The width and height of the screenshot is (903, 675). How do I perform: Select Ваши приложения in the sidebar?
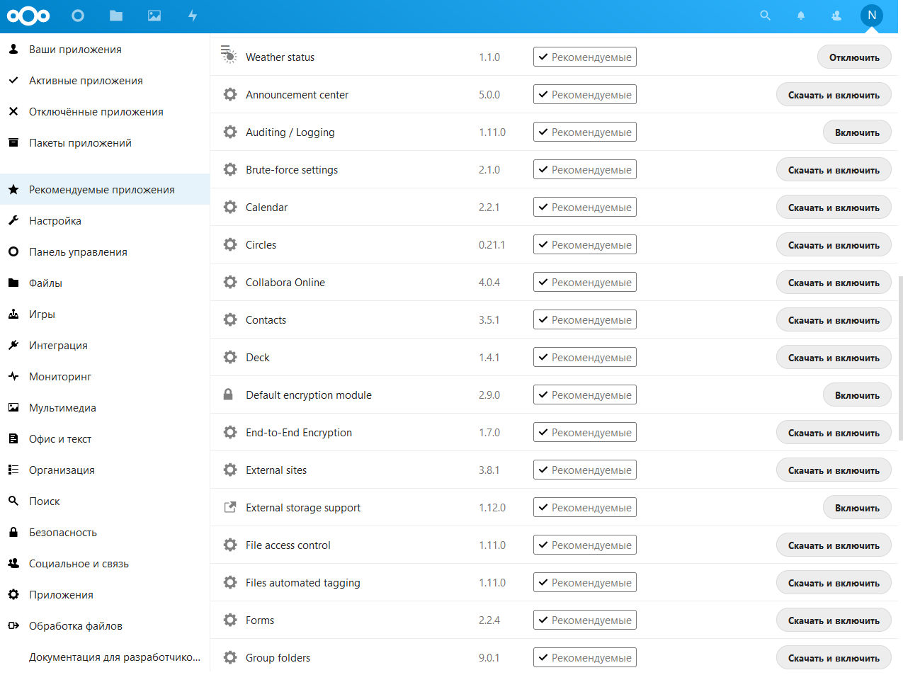click(105, 50)
